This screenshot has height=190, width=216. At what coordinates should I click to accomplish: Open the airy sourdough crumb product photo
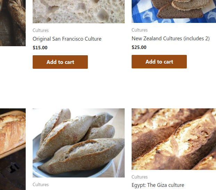[79, 11]
